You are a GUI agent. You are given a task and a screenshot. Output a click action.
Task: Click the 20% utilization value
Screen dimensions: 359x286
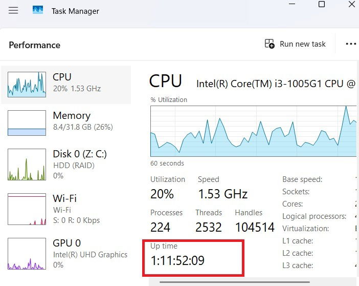point(162,194)
